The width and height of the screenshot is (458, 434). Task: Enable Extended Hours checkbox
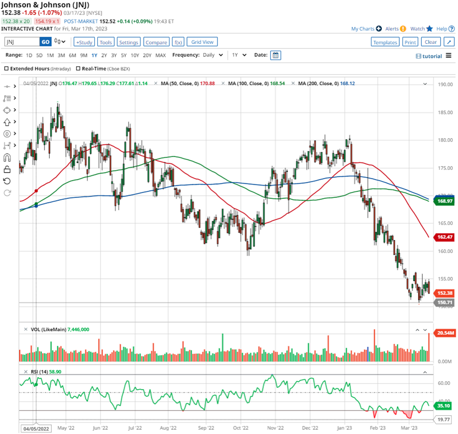tap(7, 69)
